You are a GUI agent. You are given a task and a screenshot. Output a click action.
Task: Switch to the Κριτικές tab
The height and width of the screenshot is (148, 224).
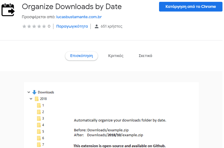pyautogui.click(x=116, y=56)
